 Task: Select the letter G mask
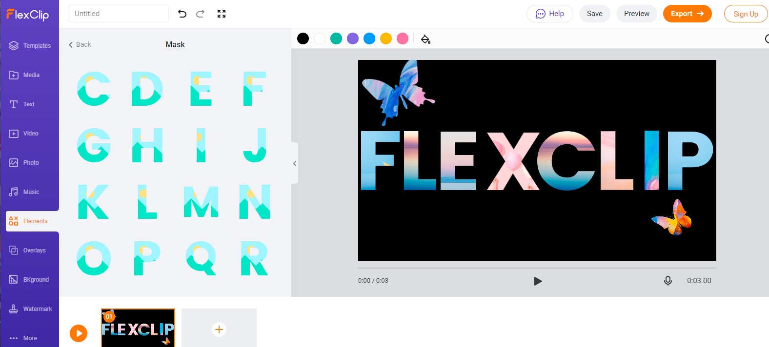click(94, 145)
